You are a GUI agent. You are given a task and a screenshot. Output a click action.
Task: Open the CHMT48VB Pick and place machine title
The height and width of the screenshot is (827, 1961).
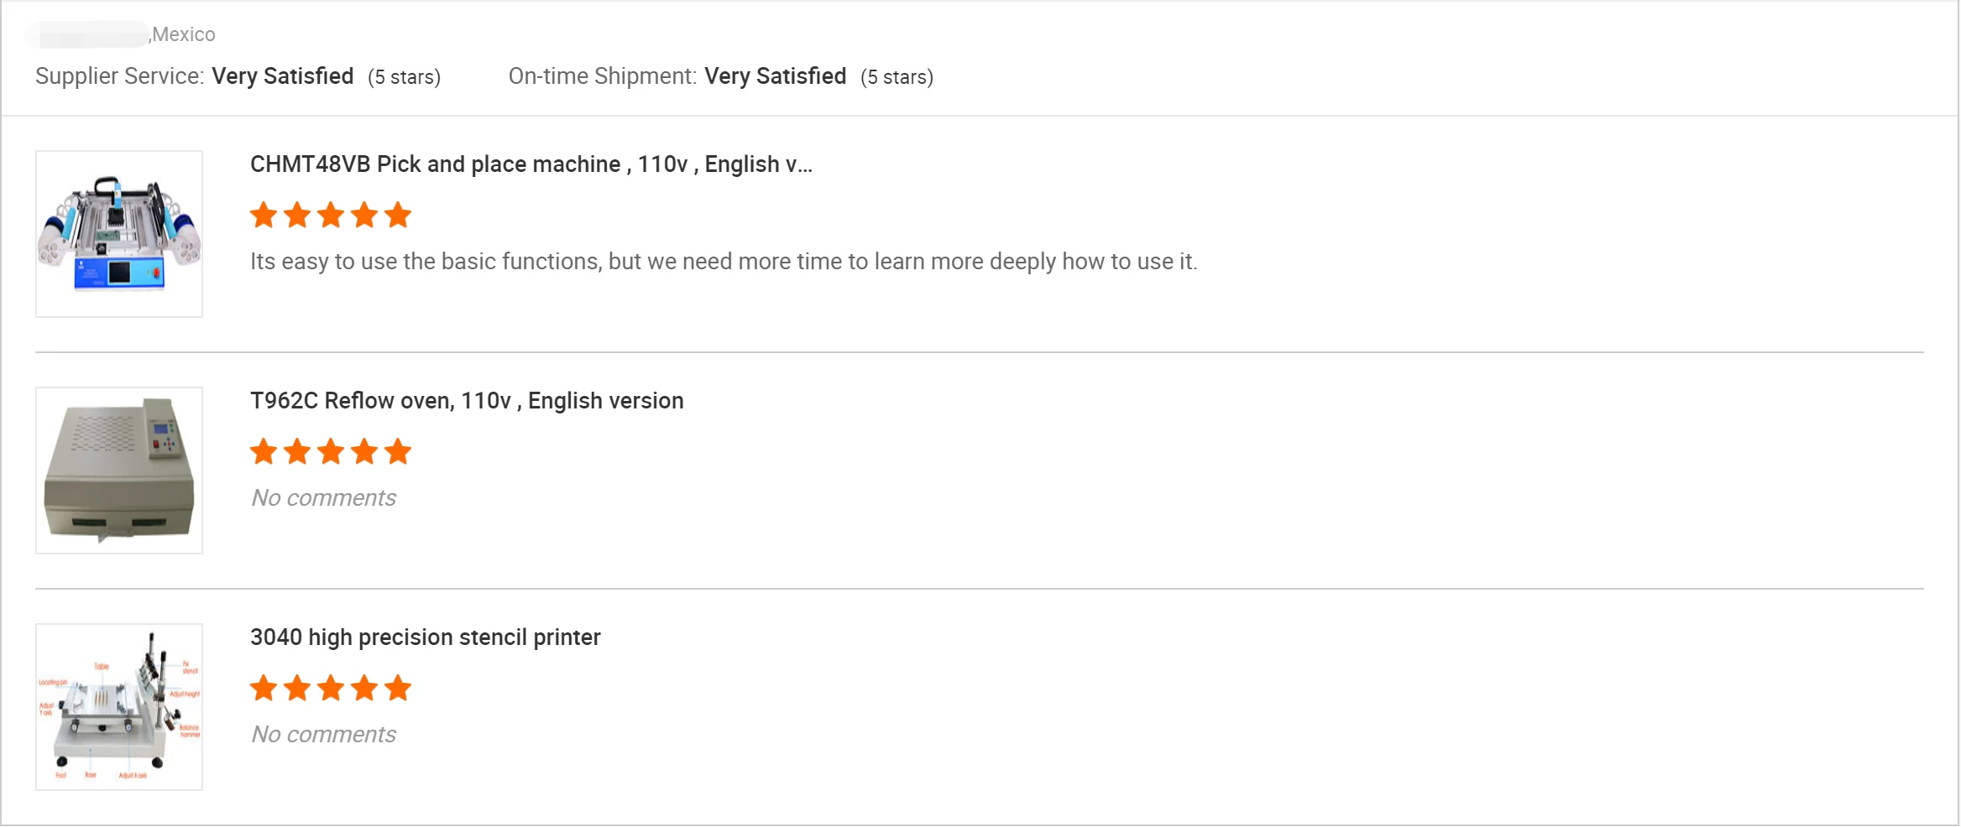tap(531, 164)
